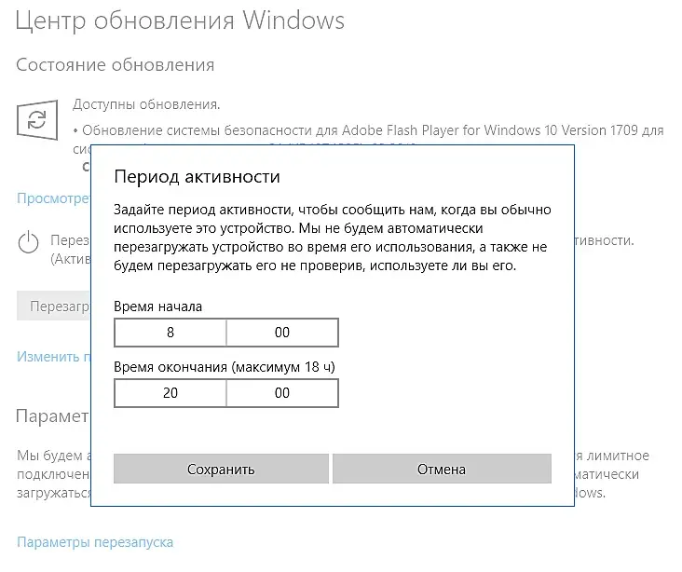Click the update status refresh icon

(x=36, y=120)
